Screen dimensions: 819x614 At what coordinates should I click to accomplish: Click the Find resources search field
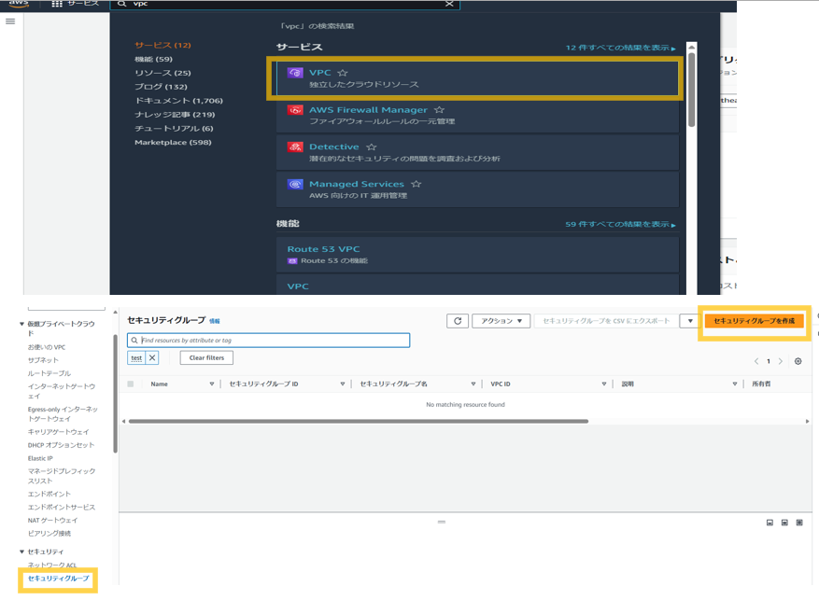tap(268, 341)
